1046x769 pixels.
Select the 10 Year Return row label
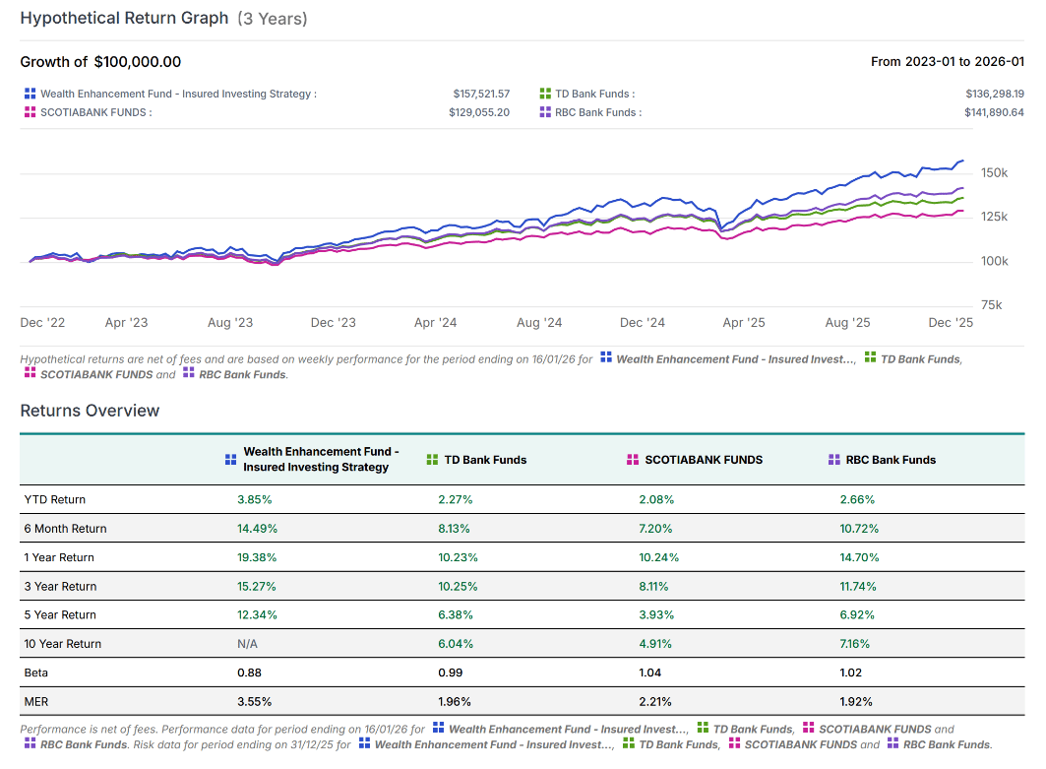63,644
